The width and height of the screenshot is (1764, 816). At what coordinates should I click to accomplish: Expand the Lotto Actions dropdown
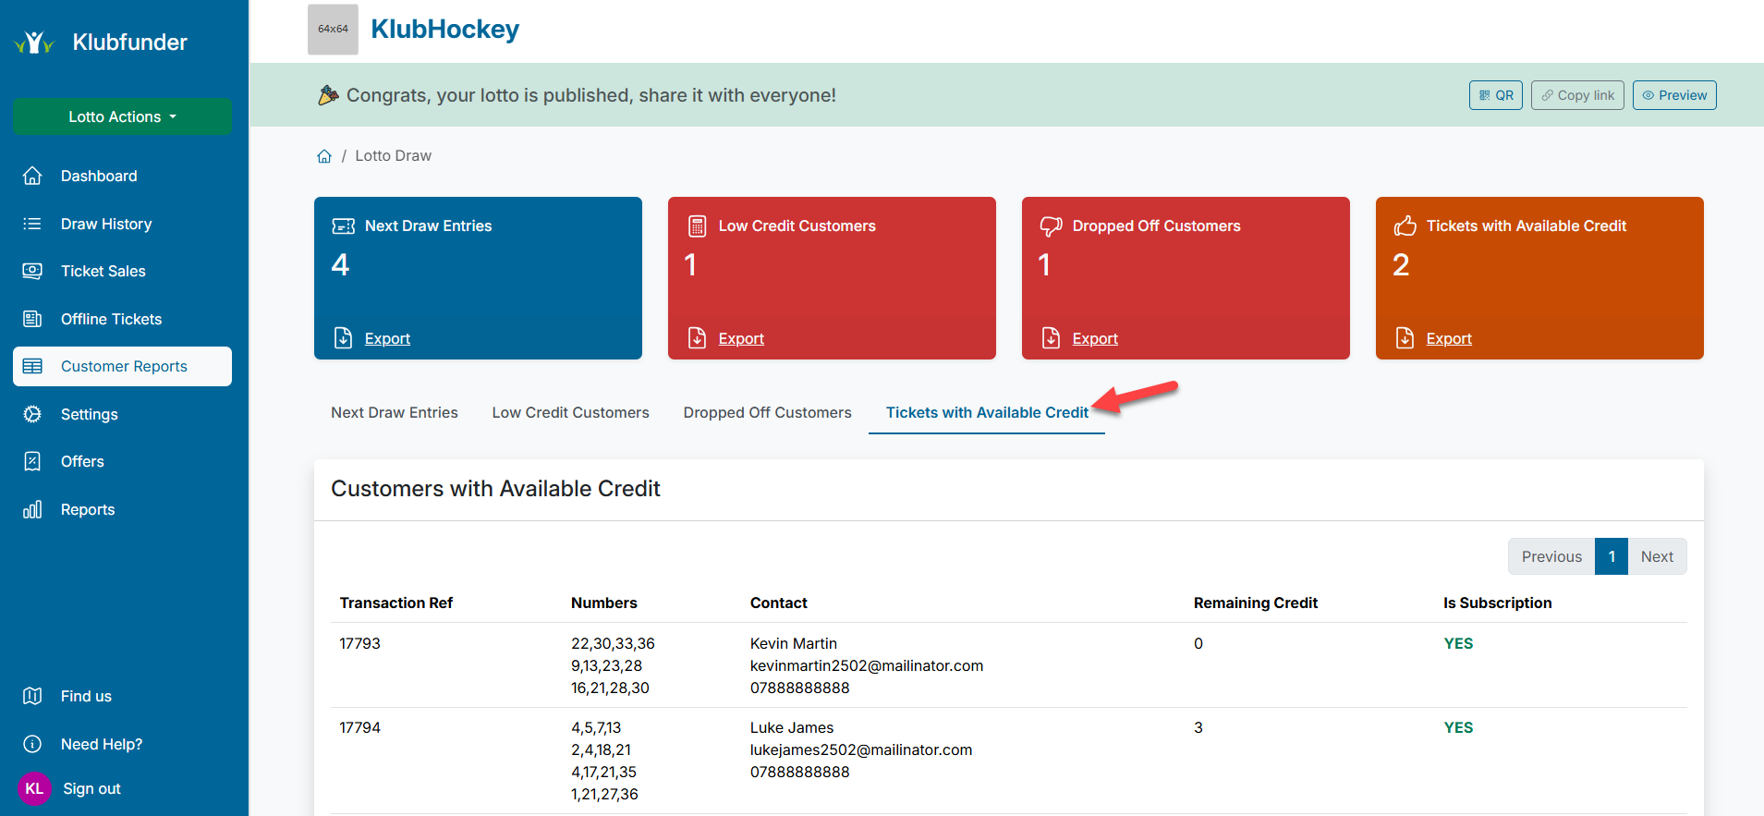pos(122,116)
